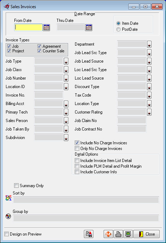Image resolution: width=166 pixels, height=243 pixels.
Task: Select the PostDate radio button
Action: tap(118, 29)
